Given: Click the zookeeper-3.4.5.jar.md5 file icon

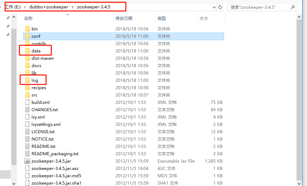Looking at the screenshot, I should pos(27,176).
